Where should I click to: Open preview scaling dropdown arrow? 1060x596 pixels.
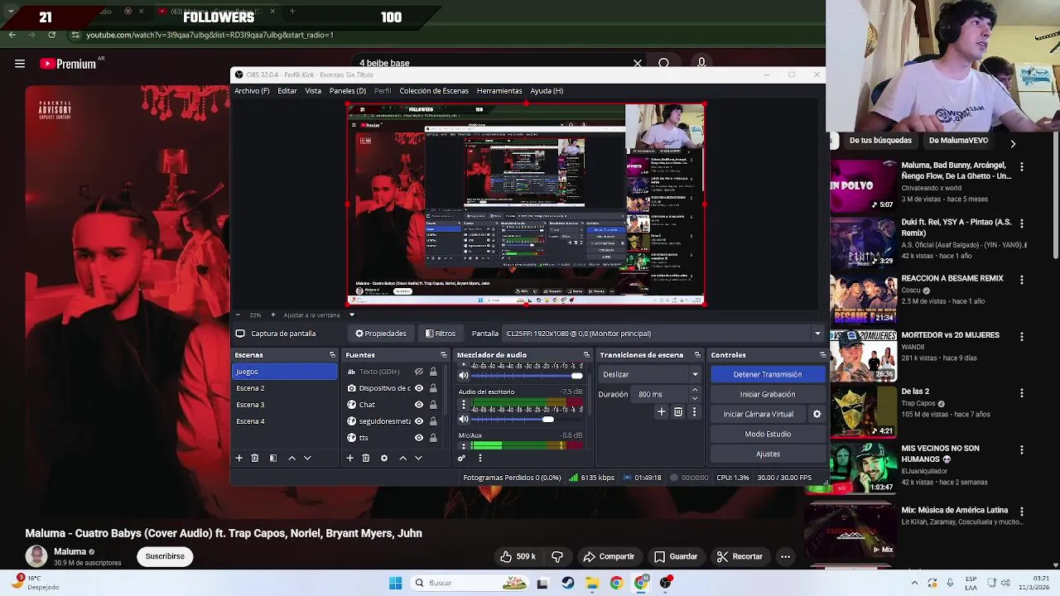pos(351,315)
